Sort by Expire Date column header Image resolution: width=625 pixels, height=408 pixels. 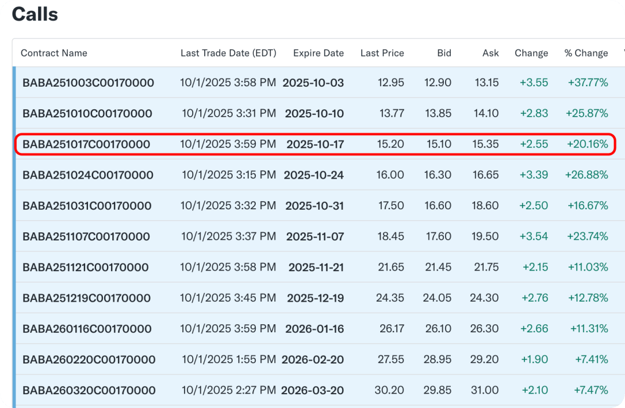point(318,53)
